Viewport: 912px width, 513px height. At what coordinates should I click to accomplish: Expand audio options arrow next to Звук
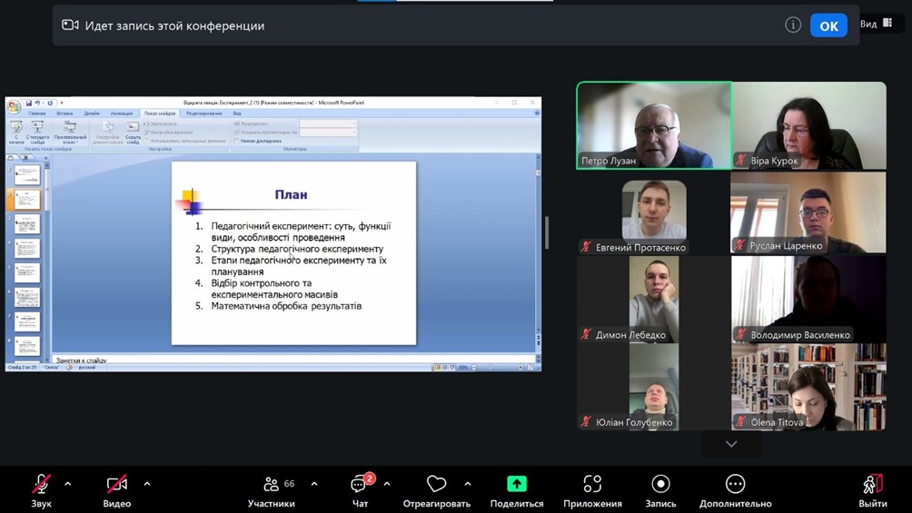(67, 484)
